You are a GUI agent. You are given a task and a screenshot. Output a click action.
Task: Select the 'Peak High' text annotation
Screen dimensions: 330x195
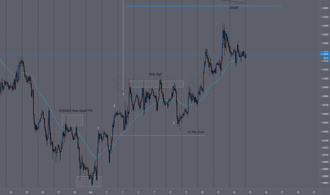(155, 74)
